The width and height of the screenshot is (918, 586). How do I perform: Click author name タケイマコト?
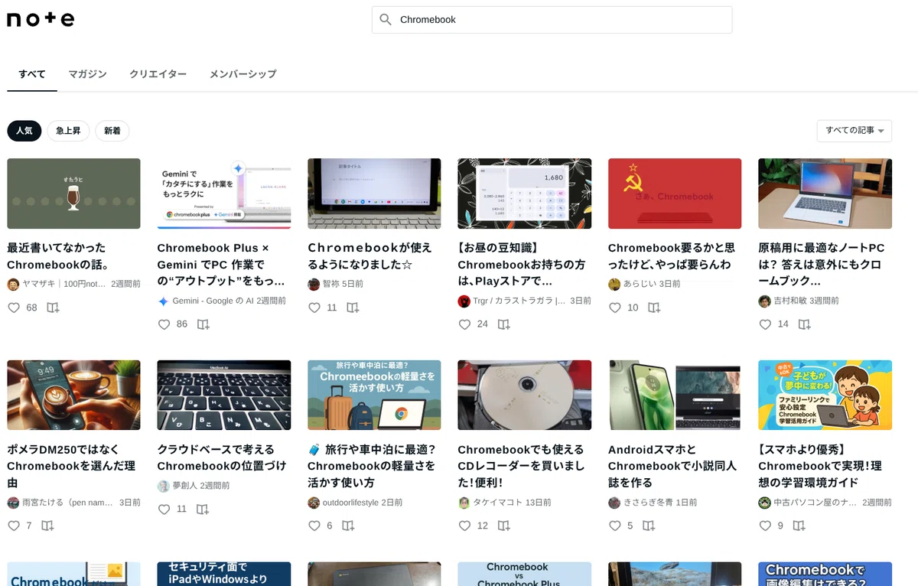[x=497, y=503]
